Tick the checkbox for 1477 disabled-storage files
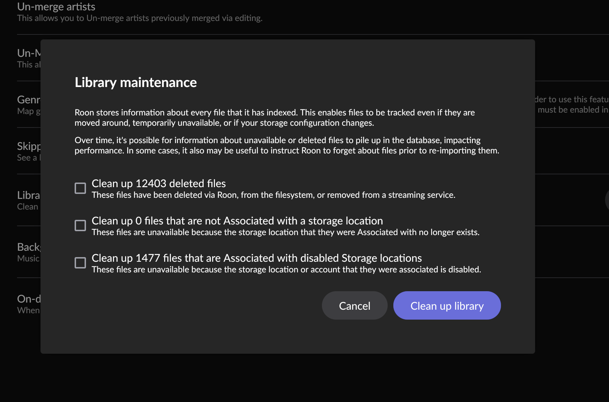Viewport: 609px width, 402px height. (80, 263)
